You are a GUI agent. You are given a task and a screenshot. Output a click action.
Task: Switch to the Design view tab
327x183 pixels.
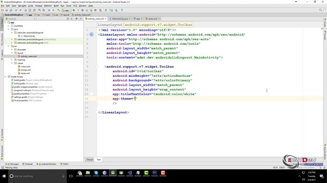tap(90, 160)
